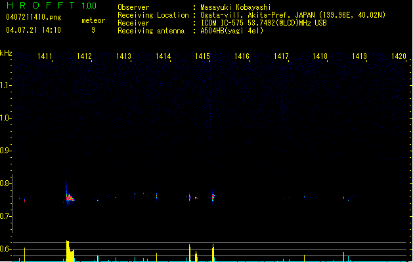Select the file name 0407211410.png
This screenshot has height=262, width=413.
(x=33, y=18)
